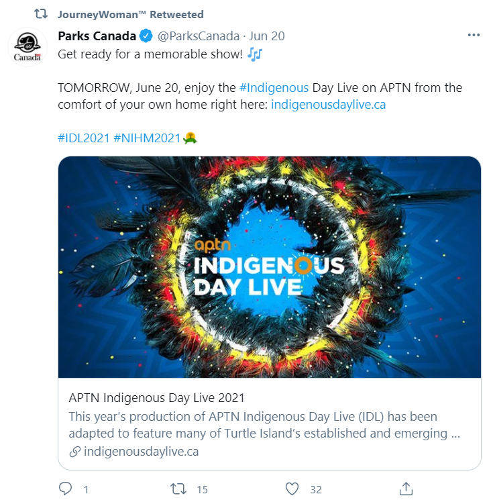Click the retweeted arrows icon at top

[x=41, y=14]
